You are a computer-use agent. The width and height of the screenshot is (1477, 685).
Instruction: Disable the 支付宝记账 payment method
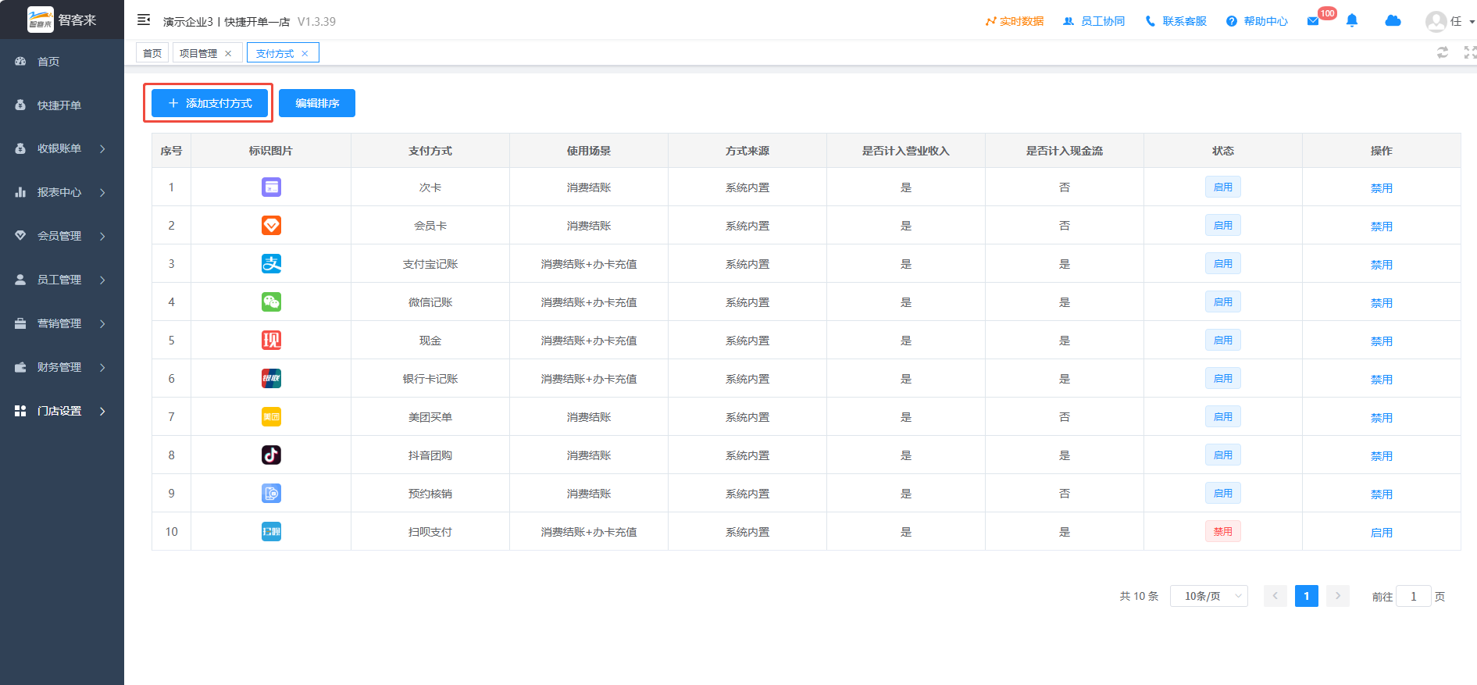1382,265
